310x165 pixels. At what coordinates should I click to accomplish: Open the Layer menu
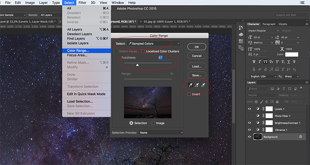tap(43, 3)
